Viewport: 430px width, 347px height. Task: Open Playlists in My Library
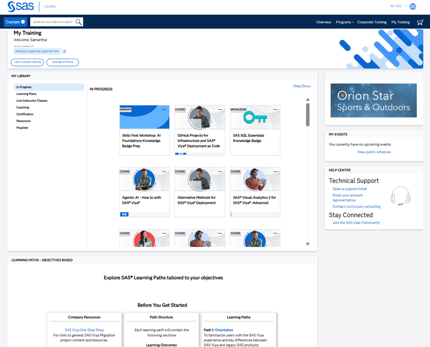(22, 128)
